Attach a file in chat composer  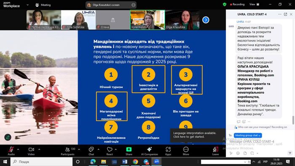(245, 153)
